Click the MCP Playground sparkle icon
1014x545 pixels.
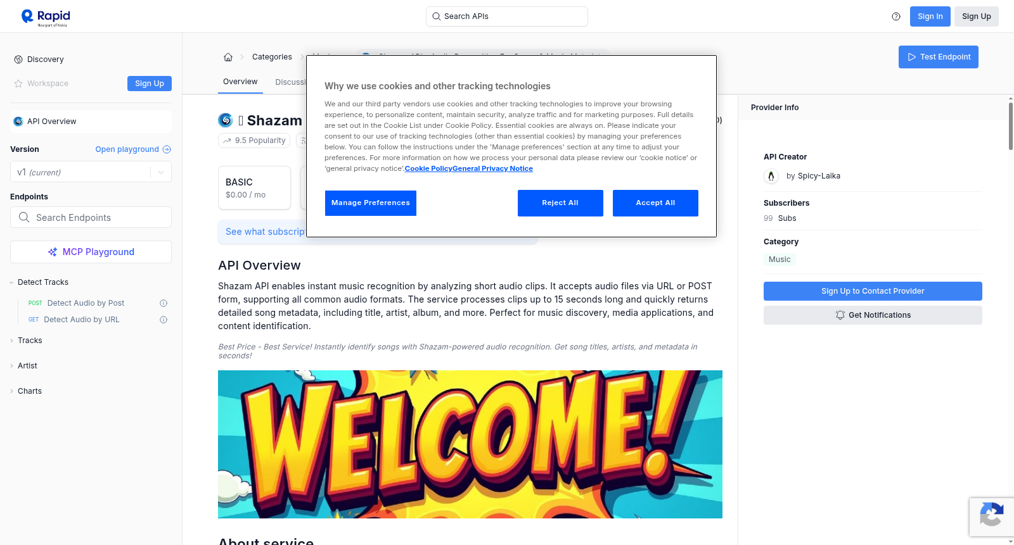[x=53, y=252]
